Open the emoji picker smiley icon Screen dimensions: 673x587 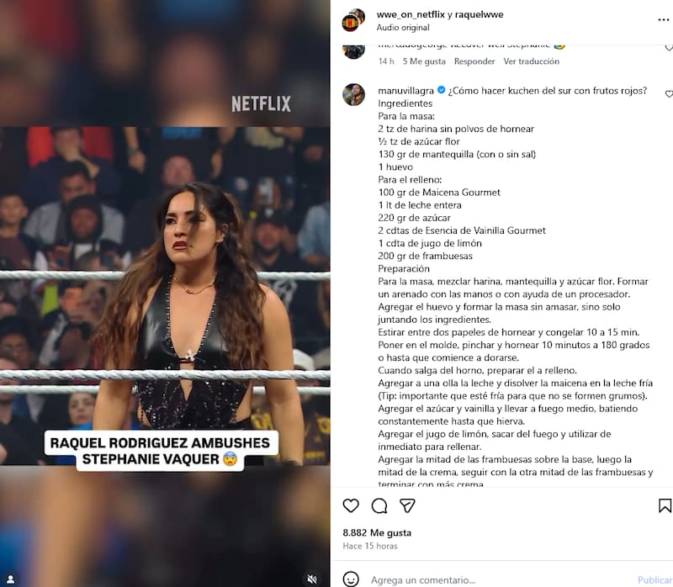click(351, 579)
